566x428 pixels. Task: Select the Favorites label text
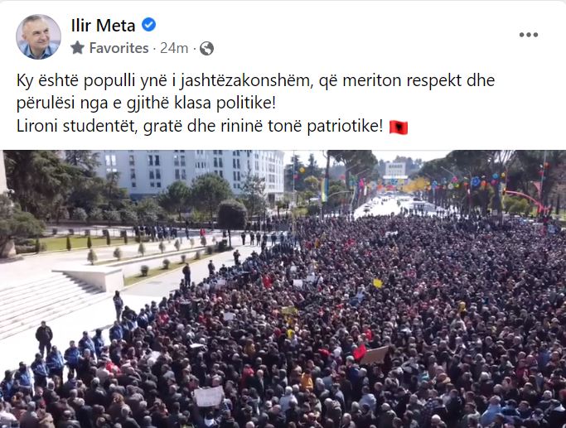[119, 48]
